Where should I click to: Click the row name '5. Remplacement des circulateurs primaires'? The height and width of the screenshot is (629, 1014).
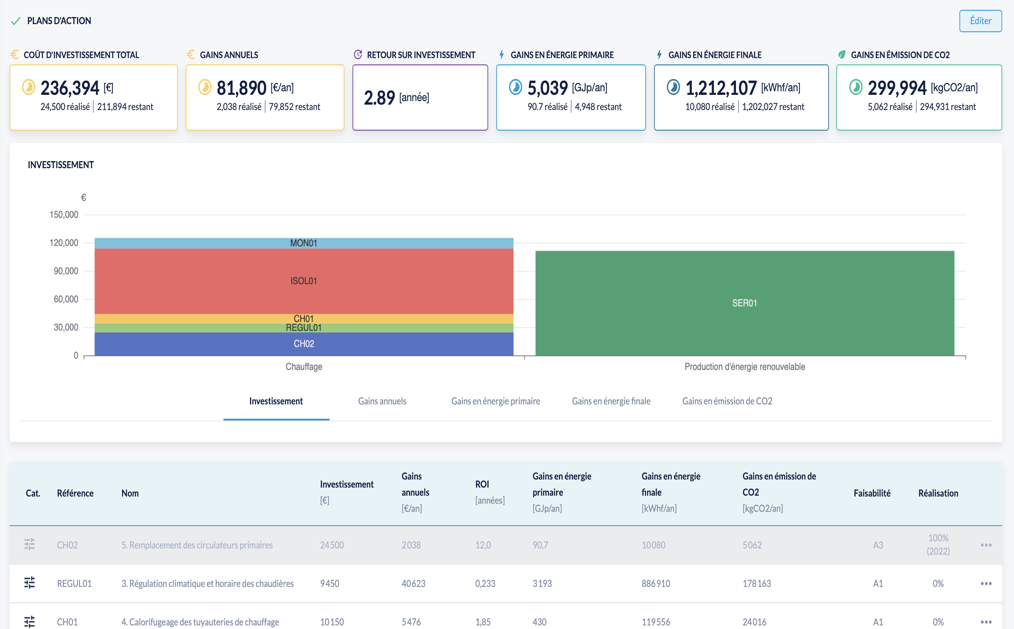(x=197, y=545)
